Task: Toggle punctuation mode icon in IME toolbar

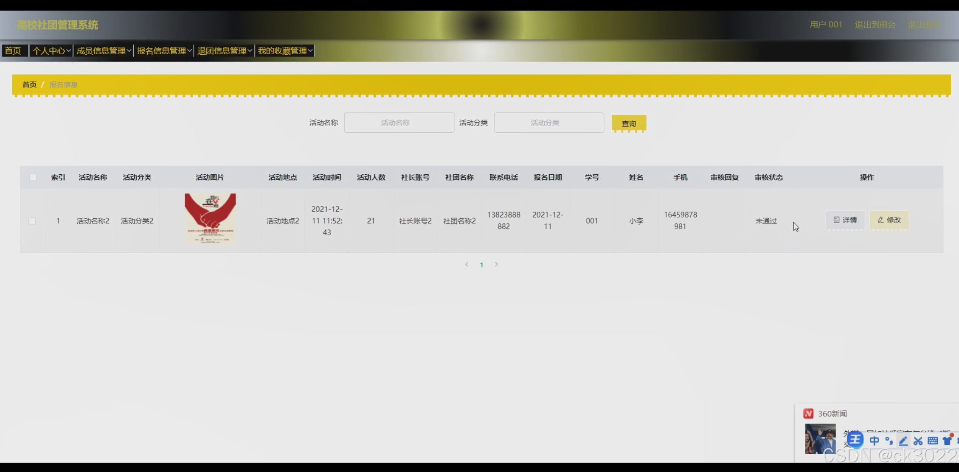Action: (x=889, y=441)
